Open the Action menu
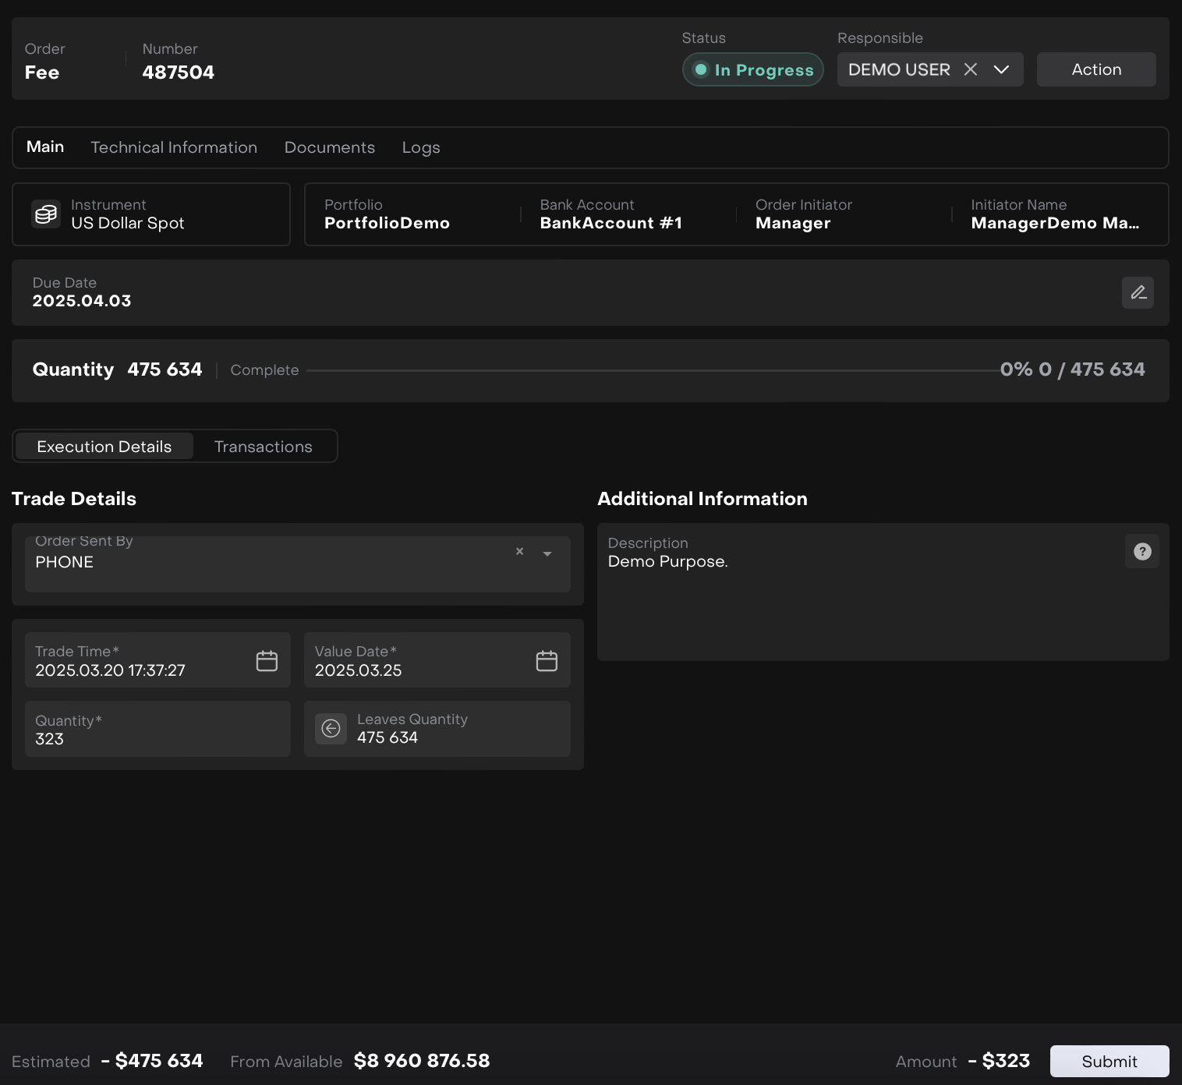Viewport: 1182px width, 1085px height. 1096,69
